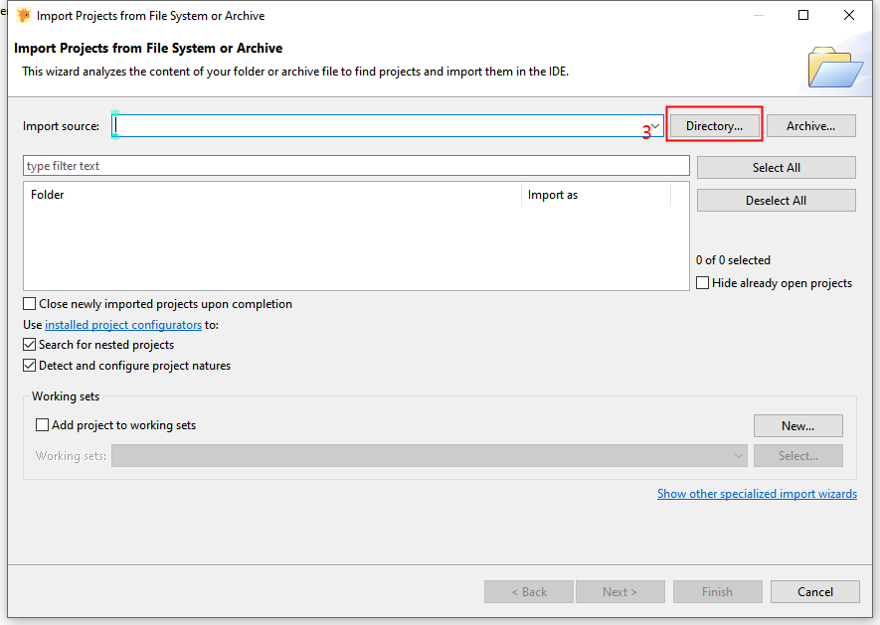The width and height of the screenshot is (880, 625).
Task: Open the Directory browser
Action: [x=714, y=125]
